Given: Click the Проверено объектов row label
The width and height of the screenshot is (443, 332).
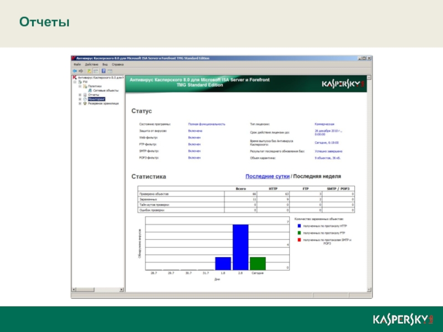Looking at the screenshot, I should click(154, 194).
